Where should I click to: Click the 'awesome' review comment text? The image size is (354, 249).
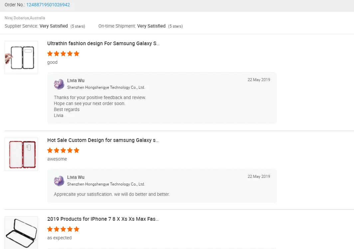coord(57,159)
